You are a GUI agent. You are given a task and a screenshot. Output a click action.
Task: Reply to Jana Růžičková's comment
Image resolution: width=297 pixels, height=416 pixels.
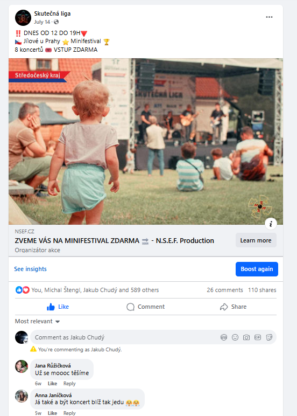pos(69,384)
